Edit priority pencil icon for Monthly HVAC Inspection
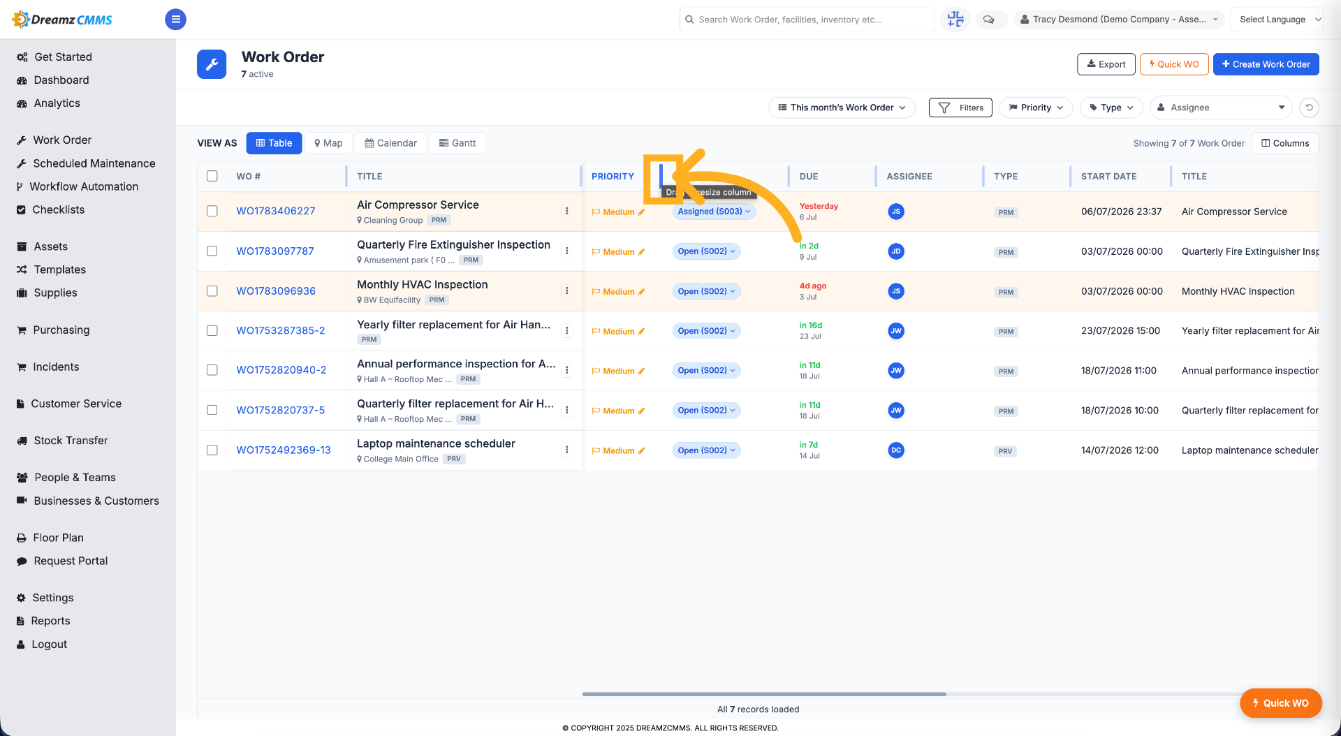 (x=642, y=292)
